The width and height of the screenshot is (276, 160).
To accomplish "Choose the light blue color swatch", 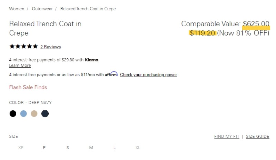I will click(x=23, y=113).
